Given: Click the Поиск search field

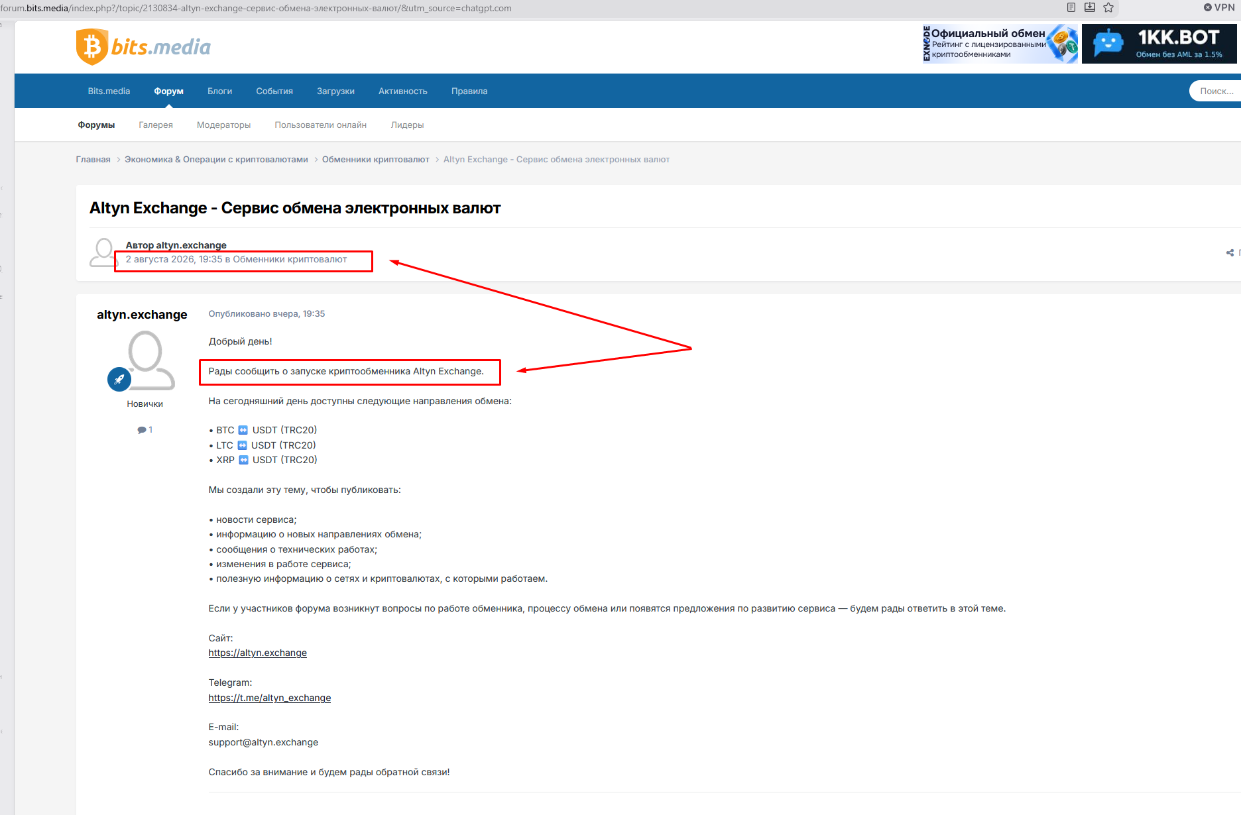Looking at the screenshot, I should pyautogui.click(x=1215, y=91).
